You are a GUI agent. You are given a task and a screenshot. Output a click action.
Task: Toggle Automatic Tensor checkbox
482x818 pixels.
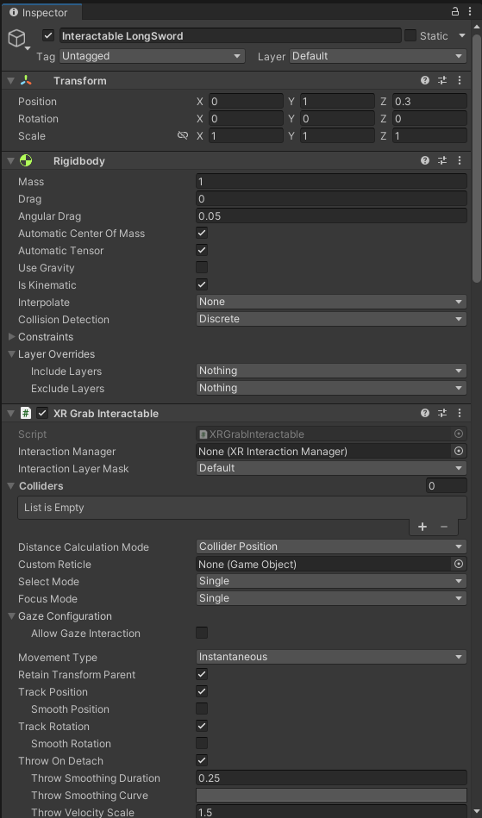point(202,251)
